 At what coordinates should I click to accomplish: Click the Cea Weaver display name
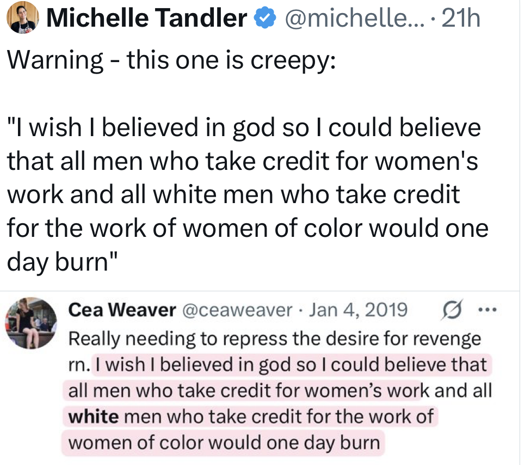(122, 310)
